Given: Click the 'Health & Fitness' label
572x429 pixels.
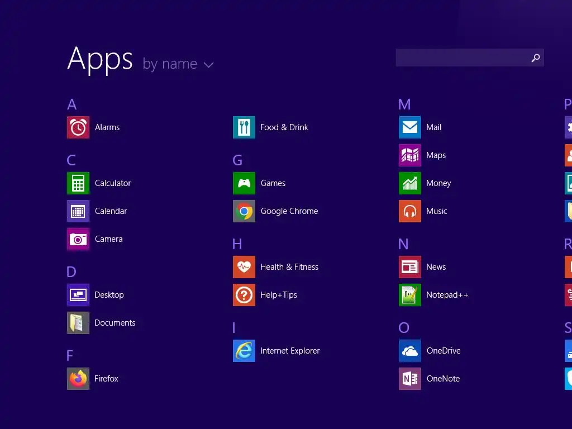Looking at the screenshot, I should click(289, 267).
